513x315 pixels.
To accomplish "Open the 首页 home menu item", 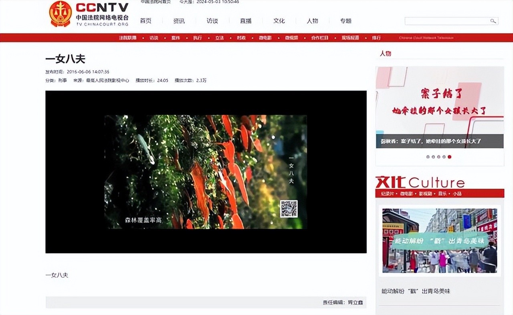I will 145,21.
